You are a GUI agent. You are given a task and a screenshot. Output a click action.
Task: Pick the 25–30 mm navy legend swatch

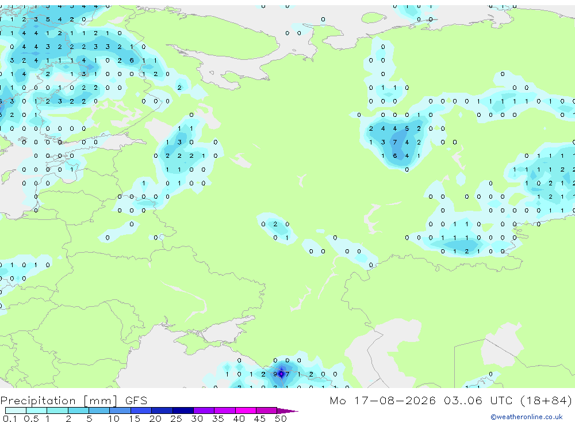tap(183, 410)
